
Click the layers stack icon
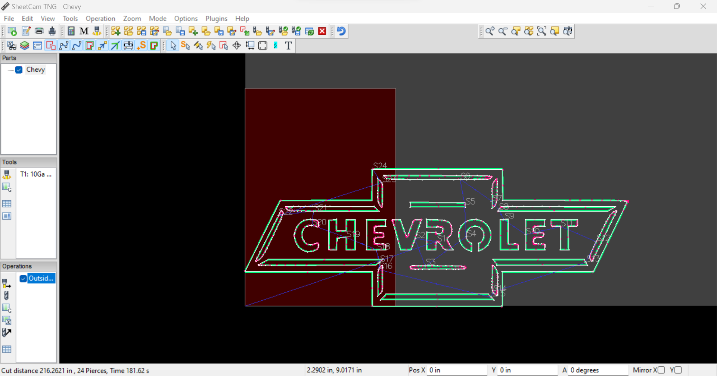pyautogui.click(x=25, y=46)
